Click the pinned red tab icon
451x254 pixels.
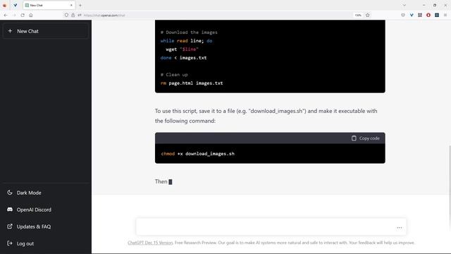5,5
